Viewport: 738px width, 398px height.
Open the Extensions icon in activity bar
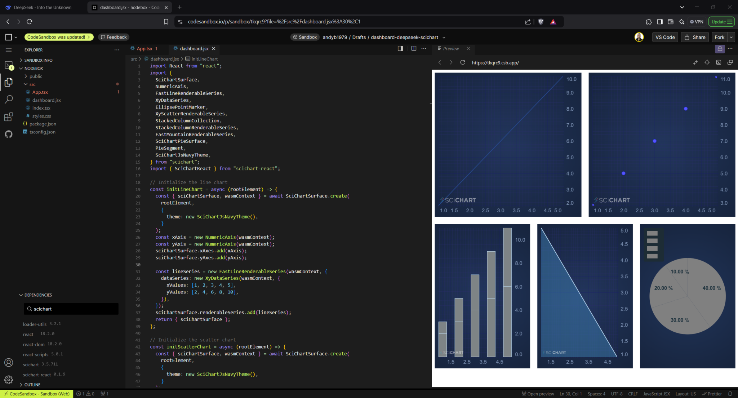(x=9, y=117)
